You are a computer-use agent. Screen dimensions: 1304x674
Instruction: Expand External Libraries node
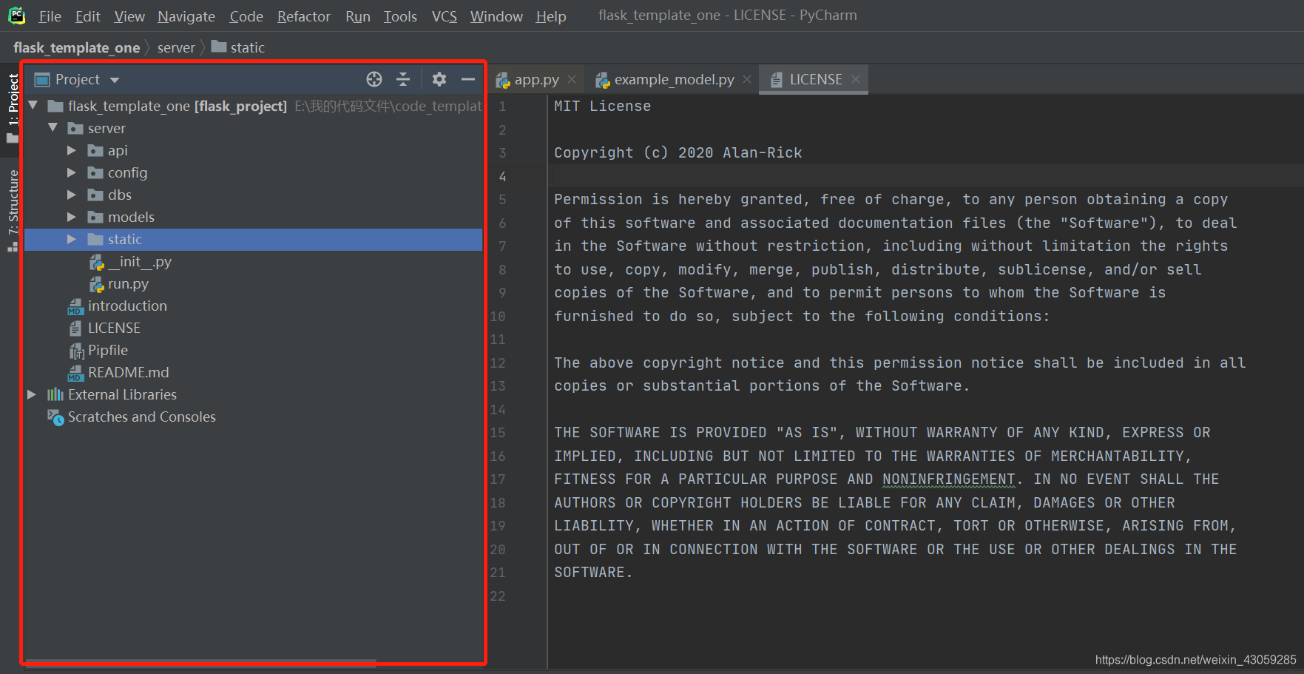[x=32, y=395]
